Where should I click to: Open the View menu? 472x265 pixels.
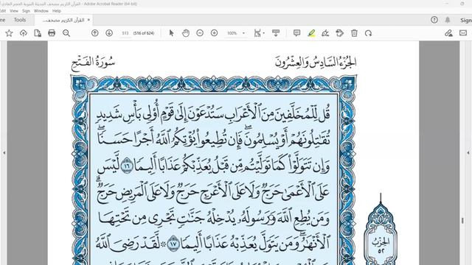click(x=14, y=11)
